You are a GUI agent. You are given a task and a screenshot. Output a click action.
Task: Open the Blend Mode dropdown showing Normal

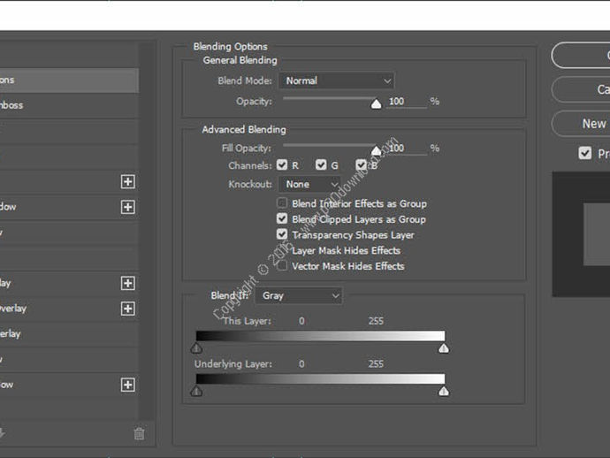tap(337, 81)
